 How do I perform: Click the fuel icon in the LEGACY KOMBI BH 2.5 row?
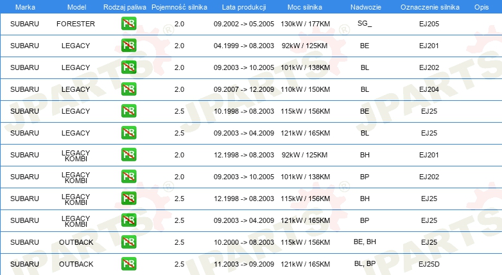click(128, 198)
